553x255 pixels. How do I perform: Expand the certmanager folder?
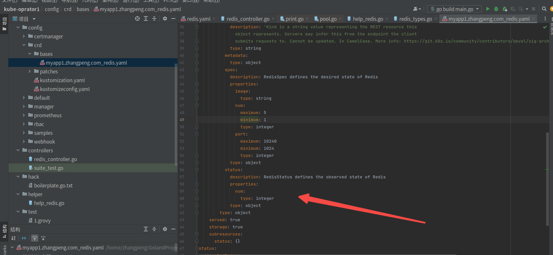point(24,36)
